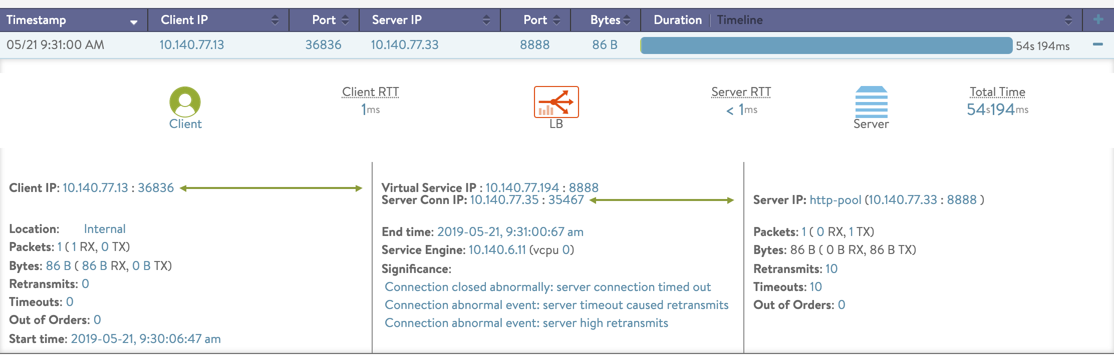Click the plus icon in table header
This screenshot has height=355, width=1114.
coord(1098,19)
